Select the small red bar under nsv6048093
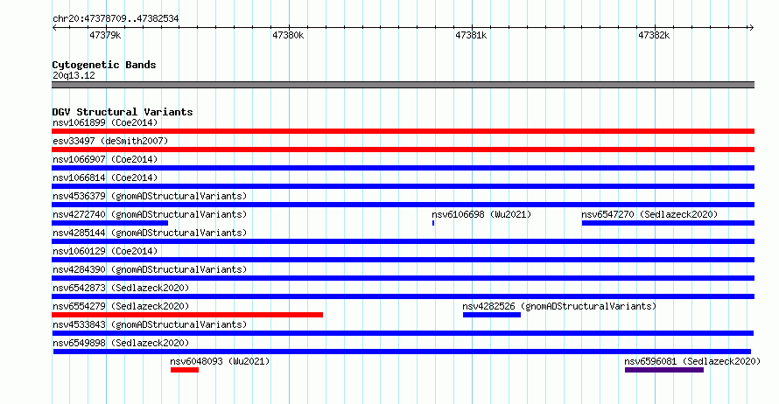 185,370
